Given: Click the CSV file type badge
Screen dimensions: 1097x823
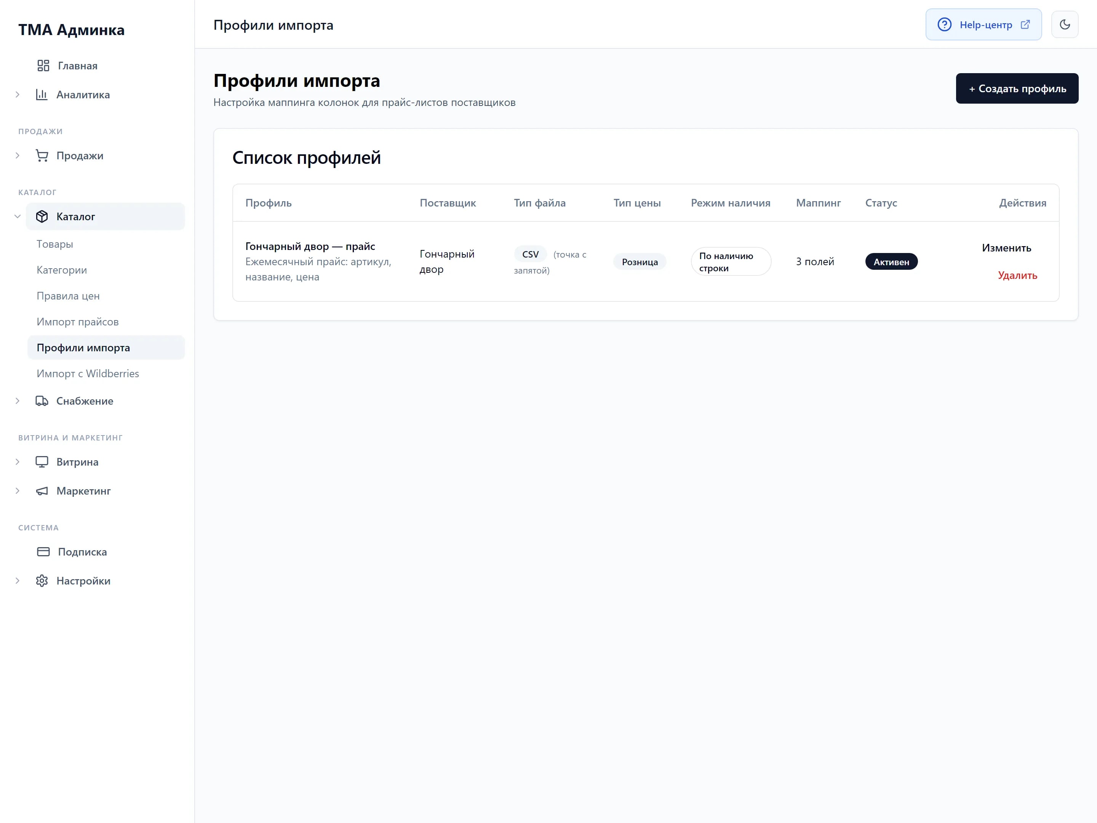Looking at the screenshot, I should click(530, 254).
